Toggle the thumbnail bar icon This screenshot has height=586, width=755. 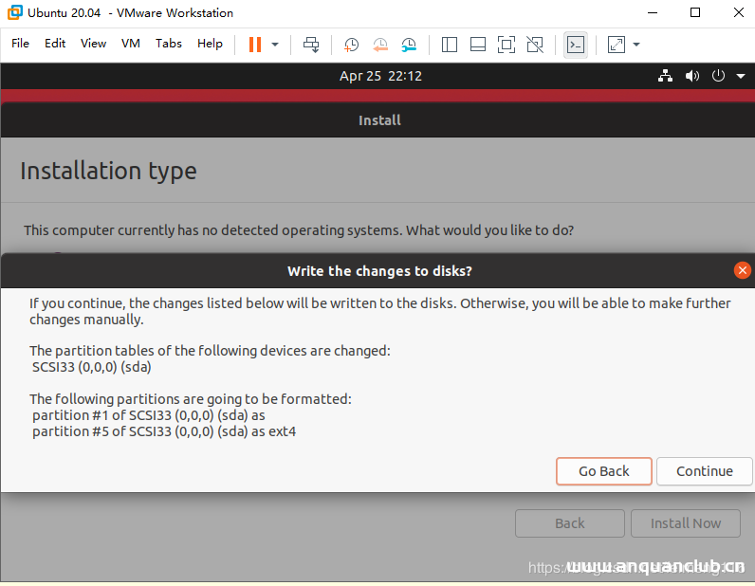click(x=478, y=45)
